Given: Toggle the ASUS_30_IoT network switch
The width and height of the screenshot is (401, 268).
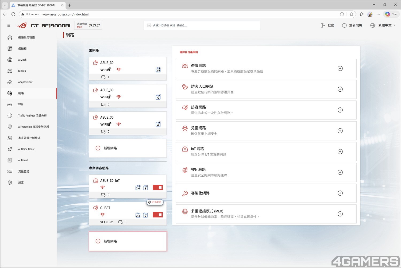Looking at the screenshot, I should click(x=158, y=188).
